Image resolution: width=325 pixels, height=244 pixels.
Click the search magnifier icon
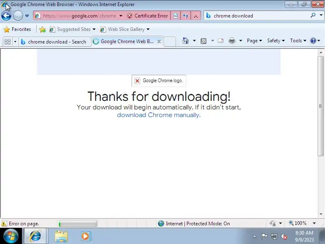tap(313, 15)
